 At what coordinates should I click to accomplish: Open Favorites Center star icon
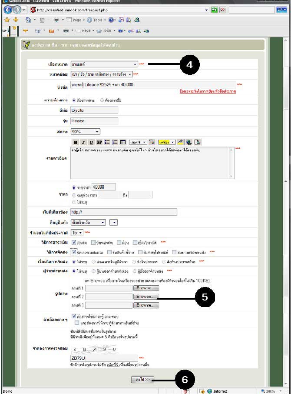click(x=7, y=20)
